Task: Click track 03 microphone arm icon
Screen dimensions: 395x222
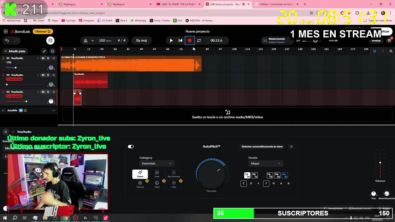Action: click(3, 92)
